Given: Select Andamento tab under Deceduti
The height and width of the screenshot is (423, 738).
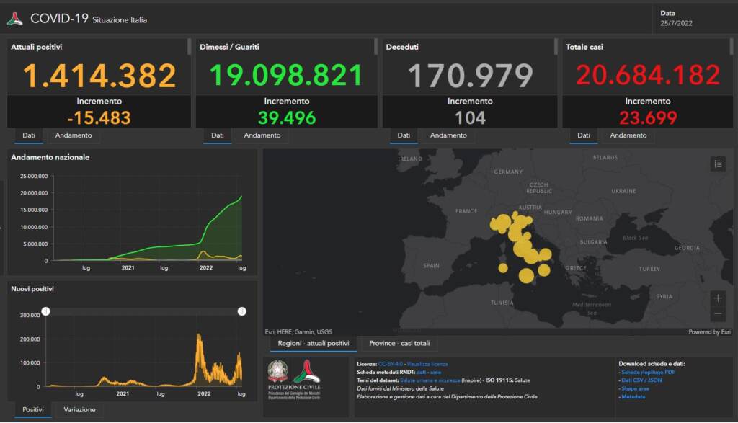Looking at the screenshot, I should coord(448,135).
